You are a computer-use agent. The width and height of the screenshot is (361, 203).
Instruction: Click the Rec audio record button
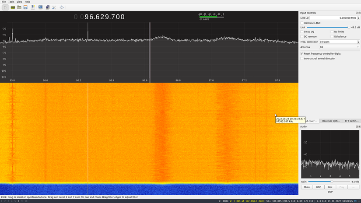330,187
